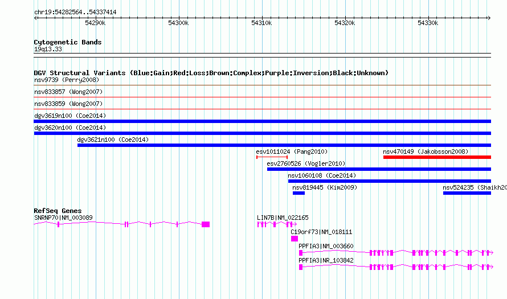Click the PPFIA3|NM_003660 transcript label
Viewport: 507px width, 299px height.
[x=326, y=246]
